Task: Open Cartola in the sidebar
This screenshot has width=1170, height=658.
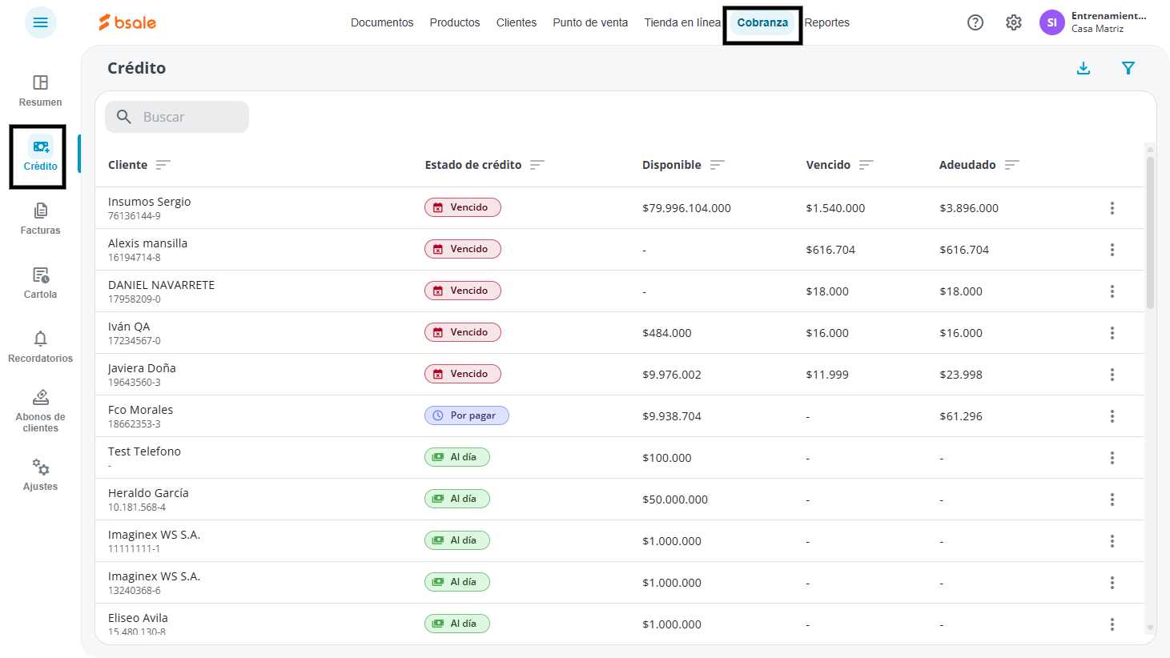Action: (x=40, y=283)
